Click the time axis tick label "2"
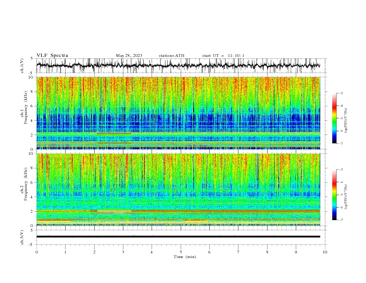 (94, 252)
